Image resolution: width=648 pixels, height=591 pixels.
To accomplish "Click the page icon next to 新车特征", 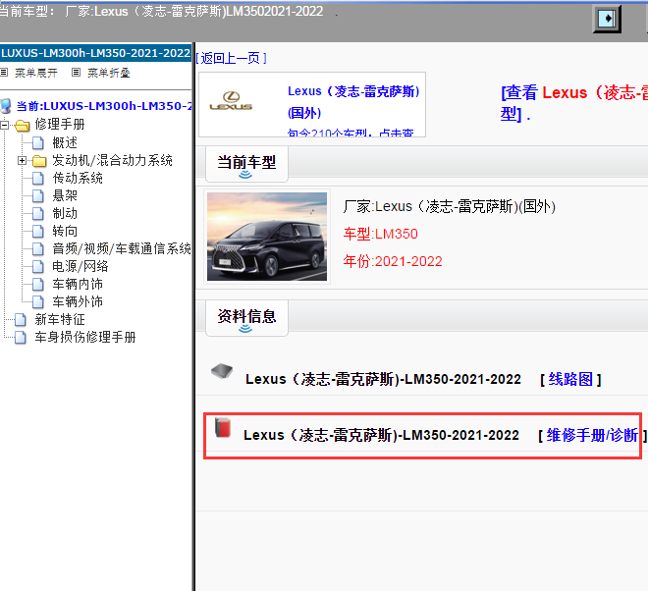I will [x=21, y=319].
